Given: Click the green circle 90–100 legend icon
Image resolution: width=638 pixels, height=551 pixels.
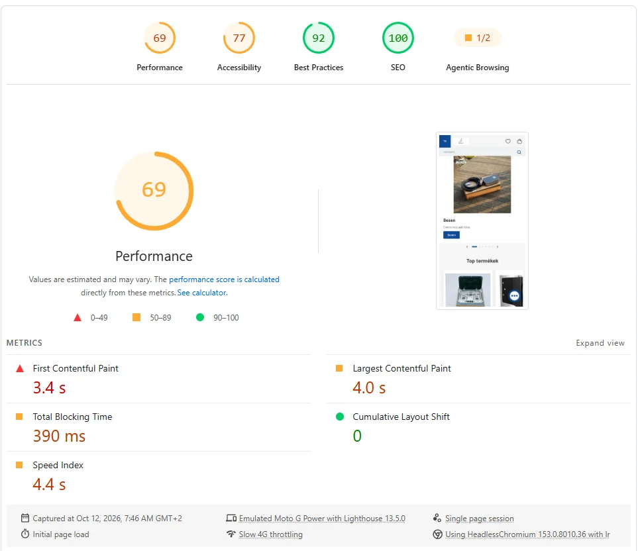Looking at the screenshot, I should click(x=200, y=317).
